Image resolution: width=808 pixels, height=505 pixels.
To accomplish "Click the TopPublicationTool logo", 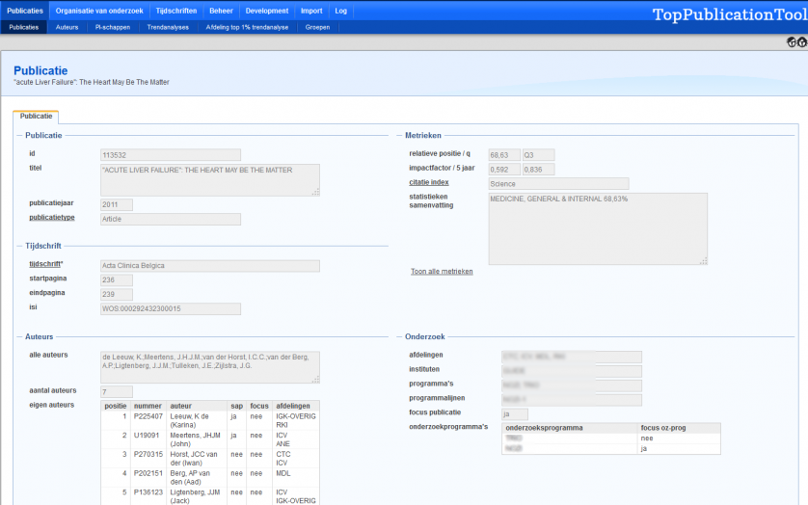I will click(730, 14).
